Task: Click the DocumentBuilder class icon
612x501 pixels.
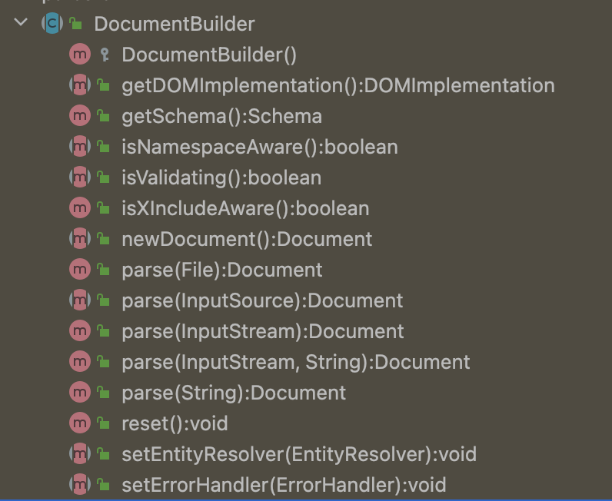Action: (x=52, y=23)
